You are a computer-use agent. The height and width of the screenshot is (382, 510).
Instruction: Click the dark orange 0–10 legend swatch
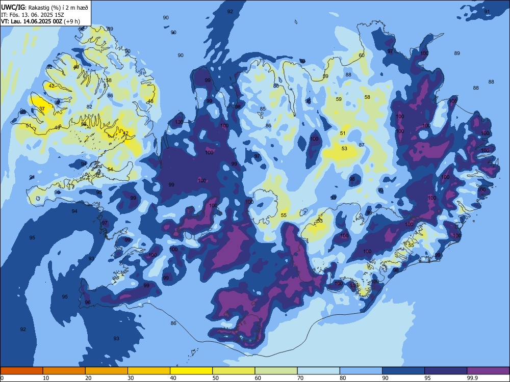point(21,370)
